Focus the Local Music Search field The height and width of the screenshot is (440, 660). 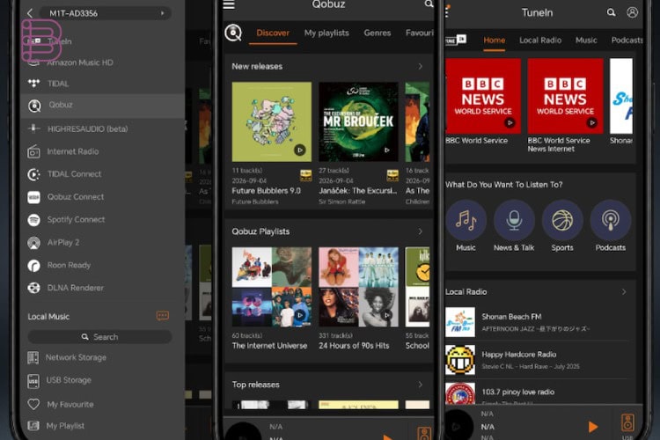[99, 337]
